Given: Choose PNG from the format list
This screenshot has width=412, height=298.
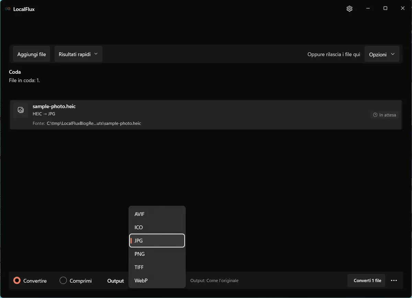Looking at the screenshot, I should click(x=157, y=254).
